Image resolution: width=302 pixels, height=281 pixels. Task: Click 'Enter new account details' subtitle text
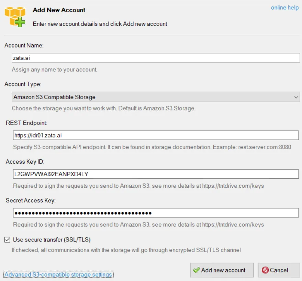pos(100,24)
